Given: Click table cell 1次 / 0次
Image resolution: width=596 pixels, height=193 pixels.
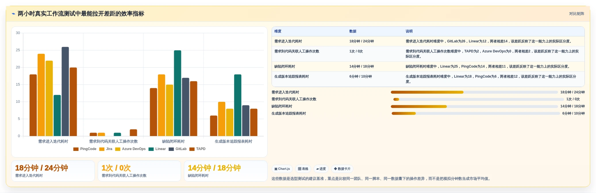Looking at the screenshot, I should tap(356, 52).
